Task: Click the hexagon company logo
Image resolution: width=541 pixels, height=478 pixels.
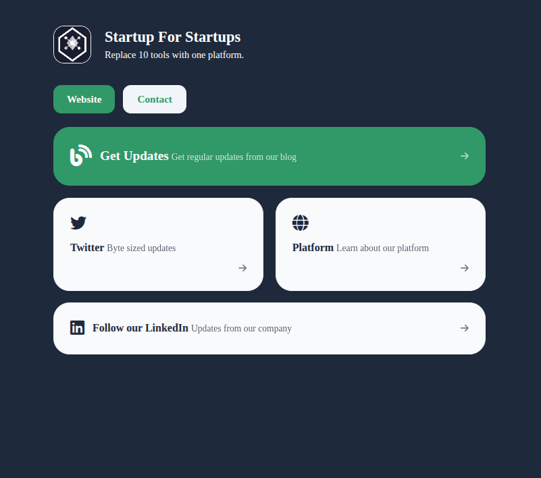Action: pyautogui.click(x=72, y=45)
